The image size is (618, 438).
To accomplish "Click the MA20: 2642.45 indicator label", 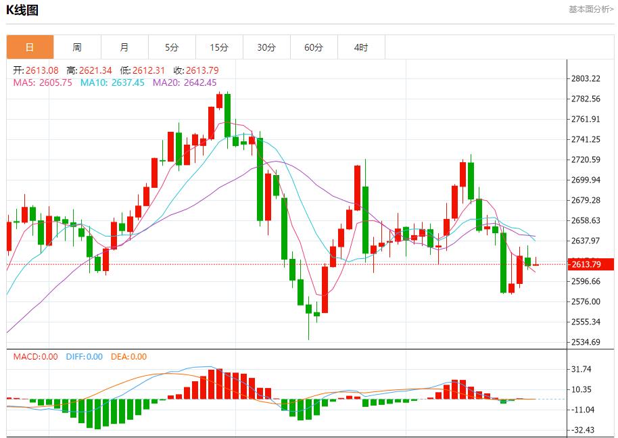I will [185, 82].
